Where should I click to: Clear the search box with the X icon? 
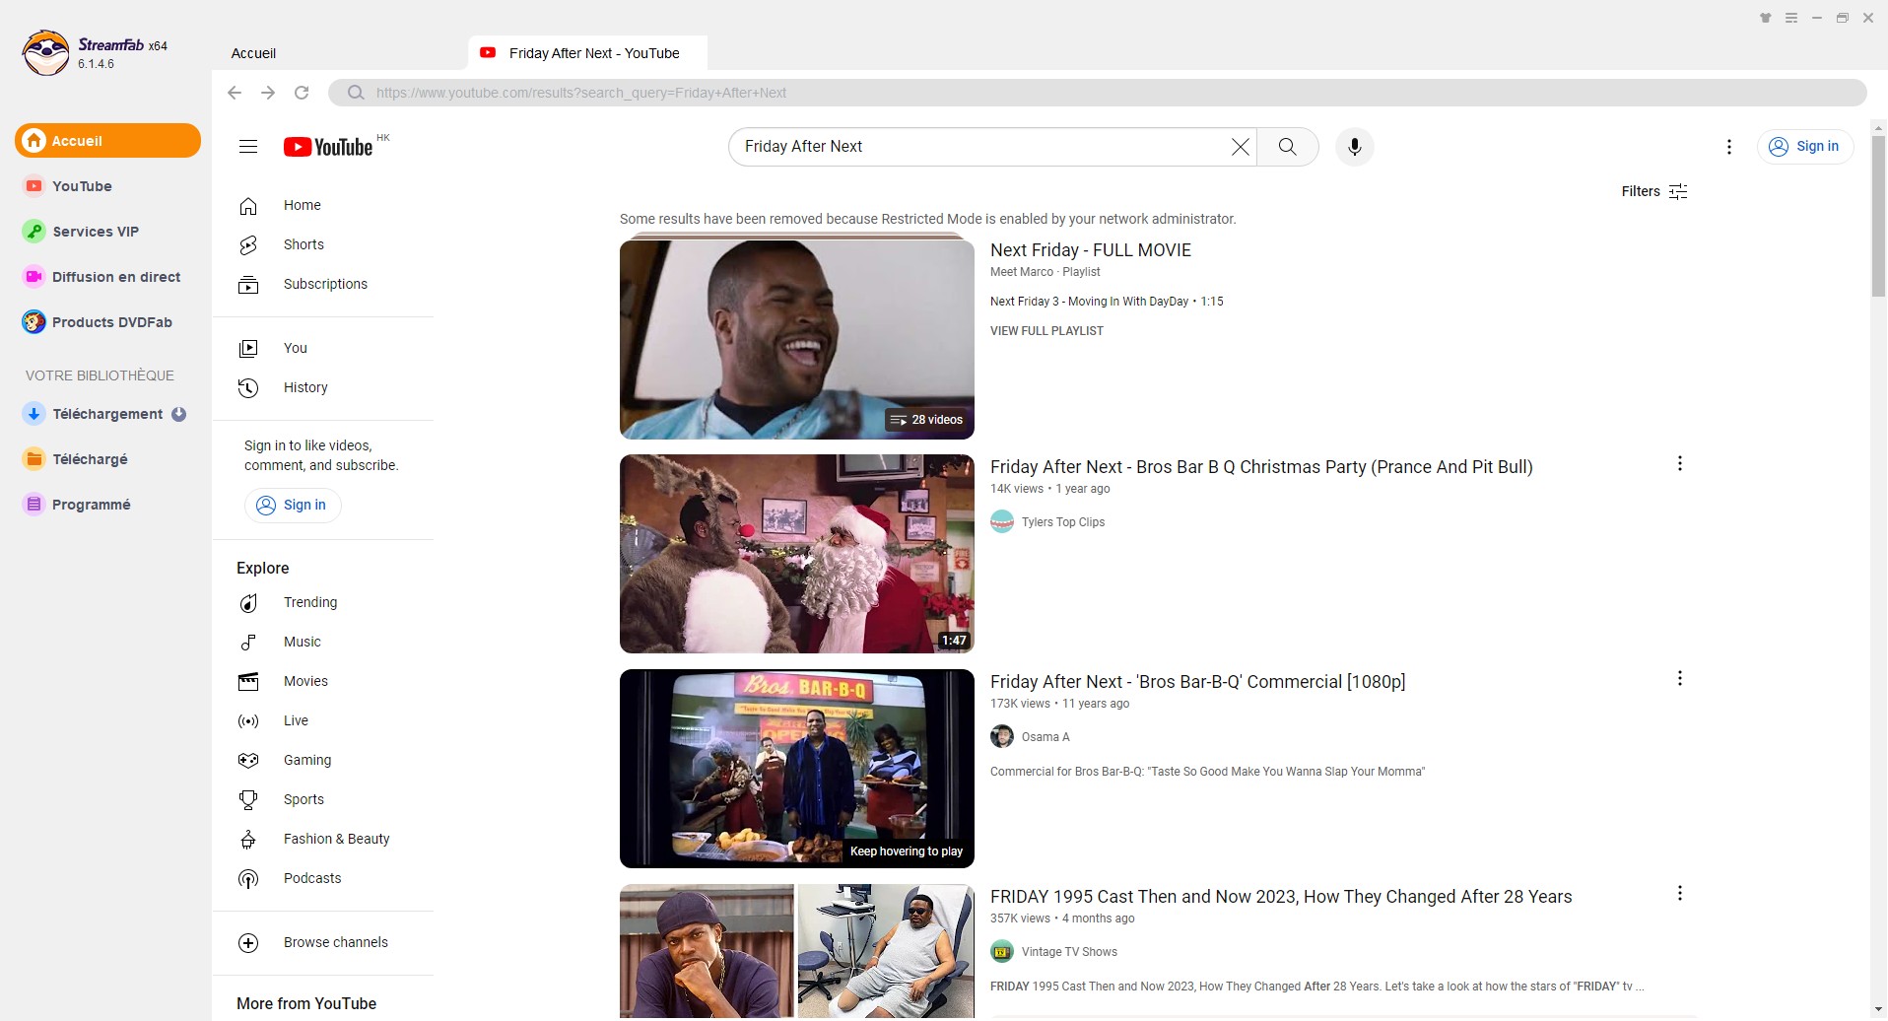tap(1241, 147)
